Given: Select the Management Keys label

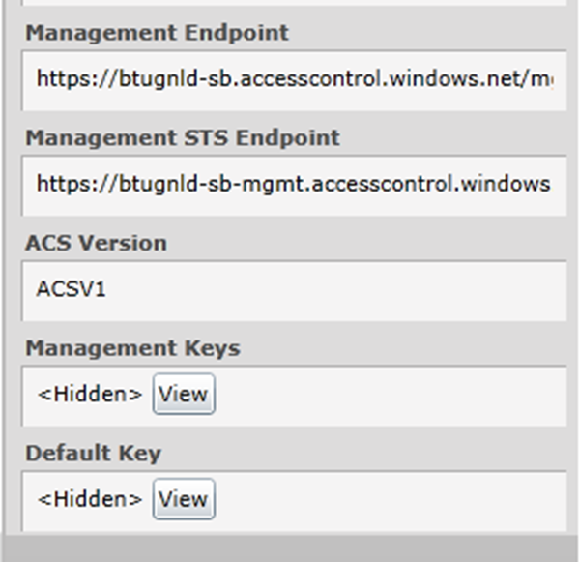Looking at the screenshot, I should pos(132,348).
